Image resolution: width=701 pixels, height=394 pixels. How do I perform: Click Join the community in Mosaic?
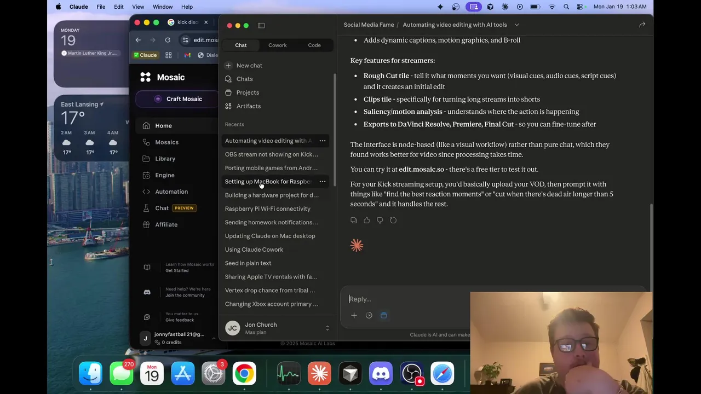[x=185, y=295]
